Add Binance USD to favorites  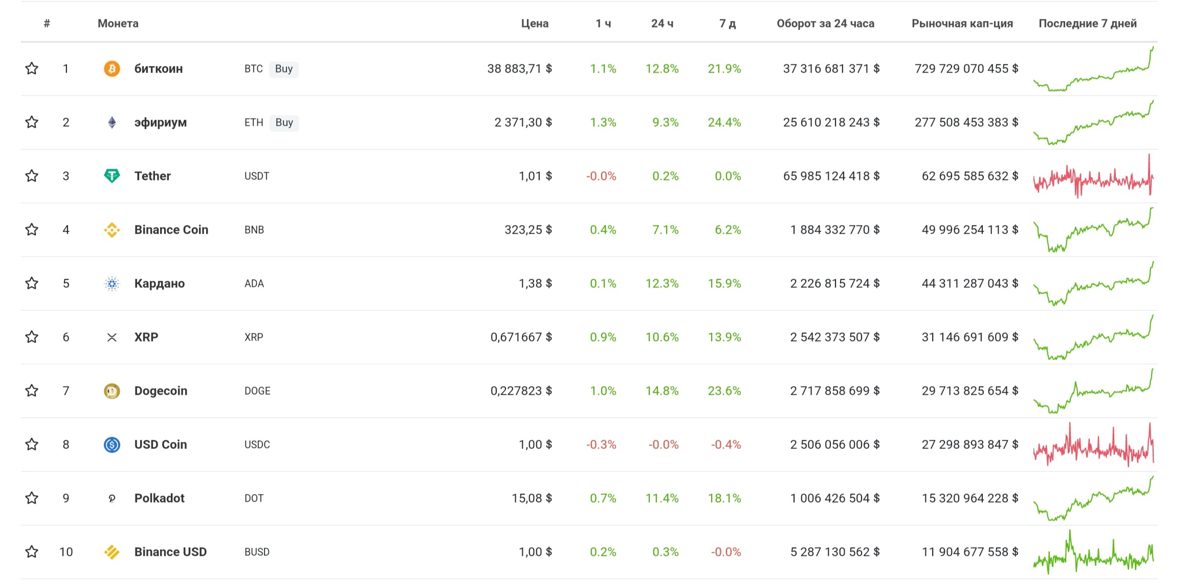(x=32, y=552)
